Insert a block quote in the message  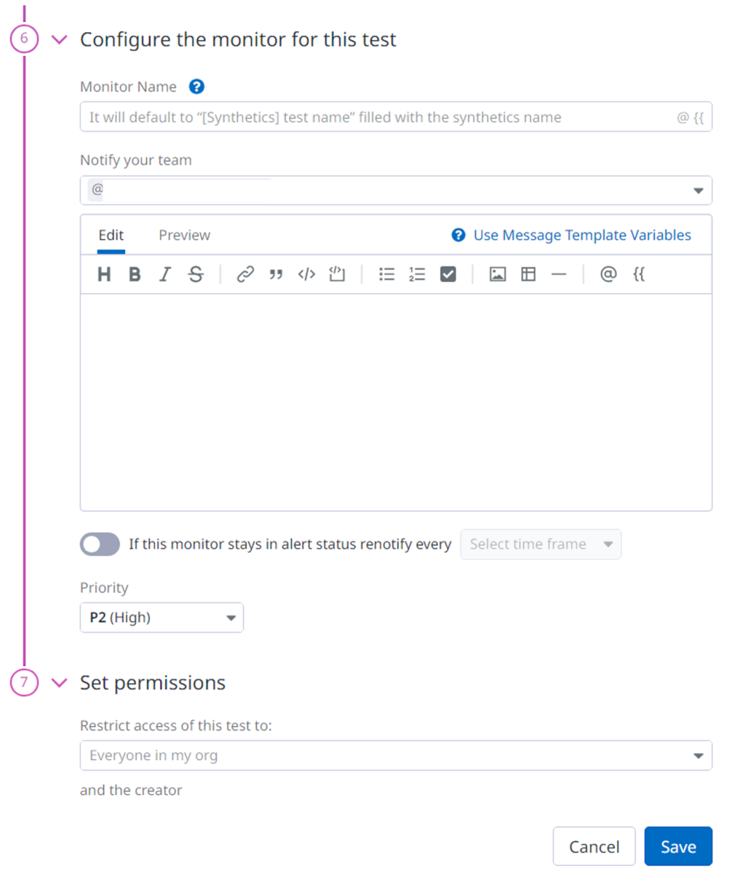click(x=276, y=274)
